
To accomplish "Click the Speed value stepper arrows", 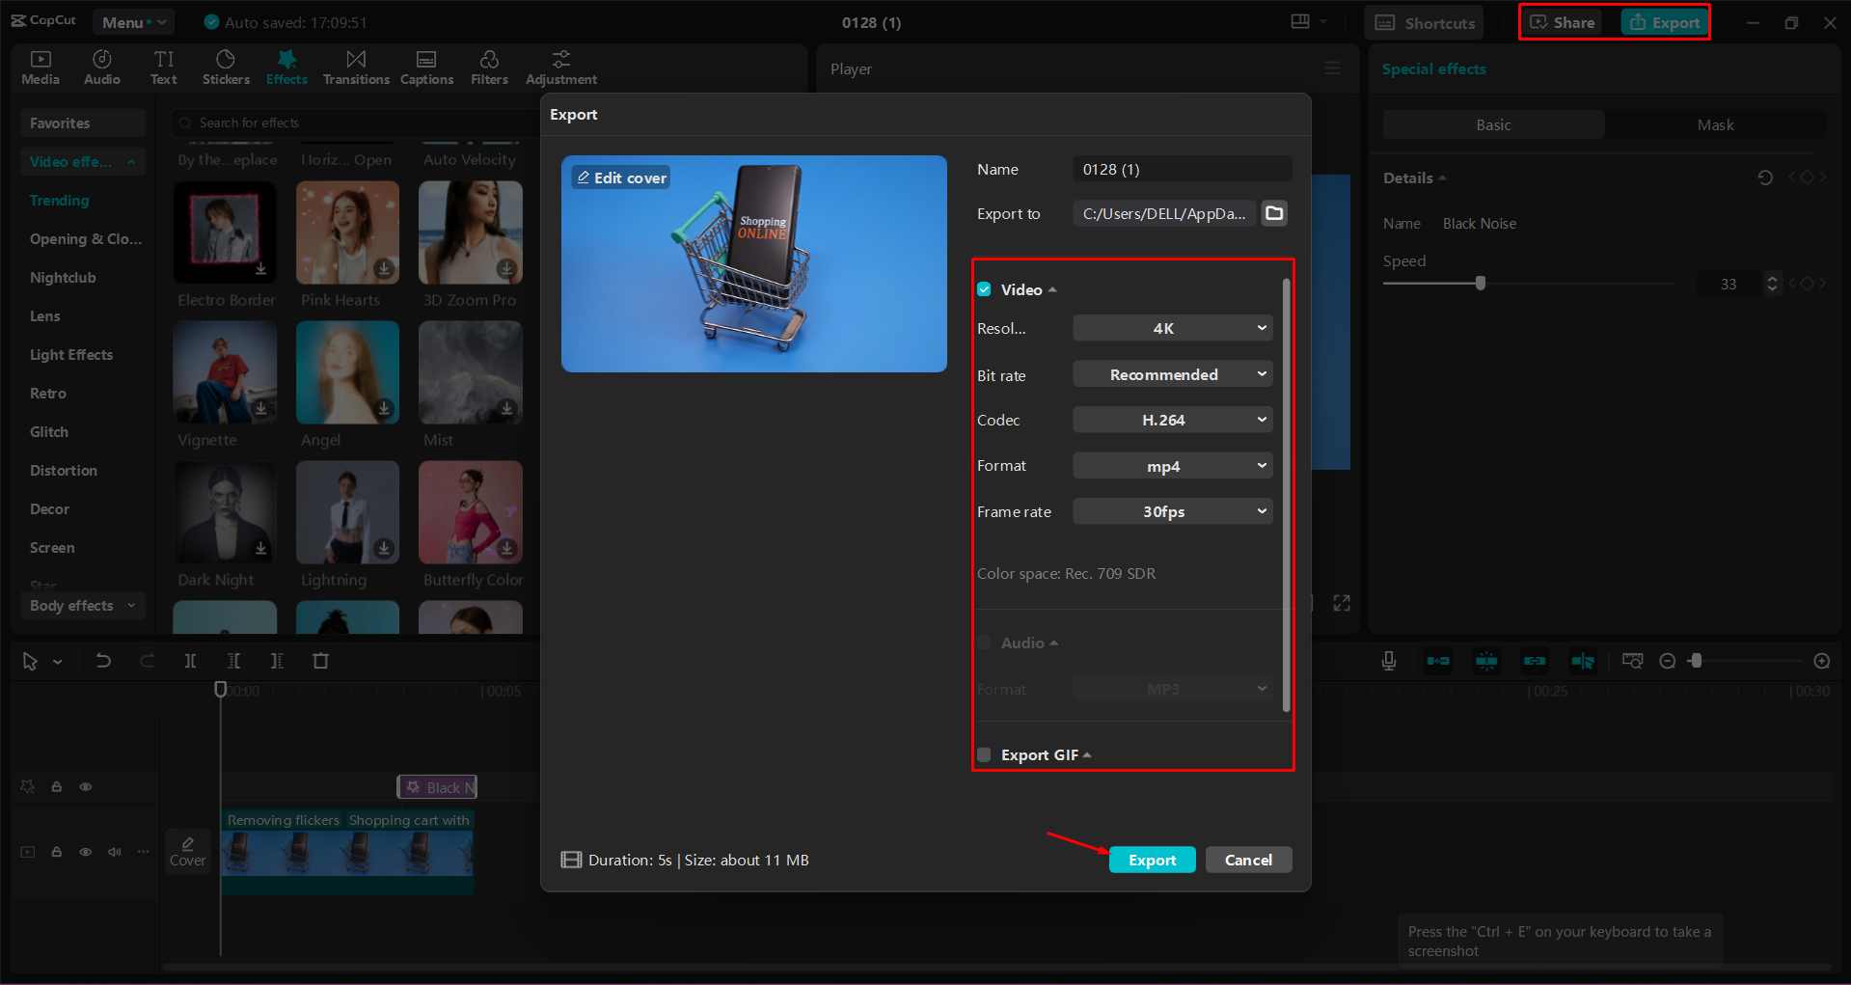I will [x=1772, y=284].
